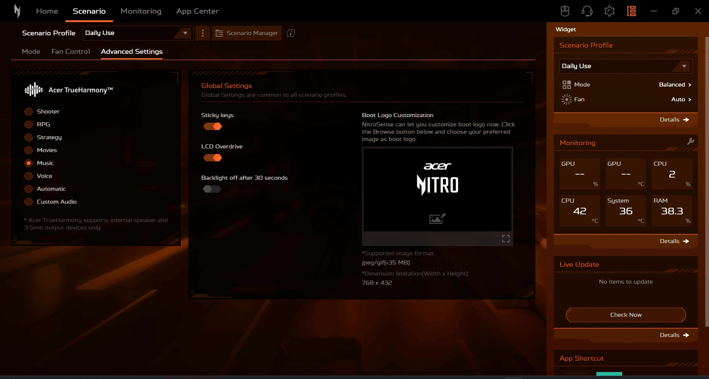Open the Monitoring tab
The width and height of the screenshot is (709, 379).
pyautogui.click(x=141, y=11)
